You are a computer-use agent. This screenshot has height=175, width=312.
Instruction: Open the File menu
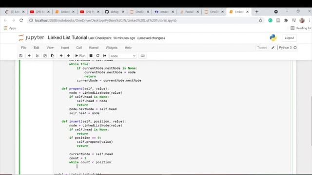(24, 48)
